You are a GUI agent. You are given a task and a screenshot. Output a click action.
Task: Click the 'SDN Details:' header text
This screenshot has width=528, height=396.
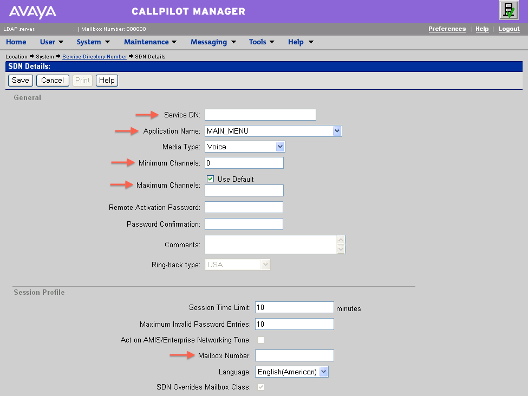29,67
